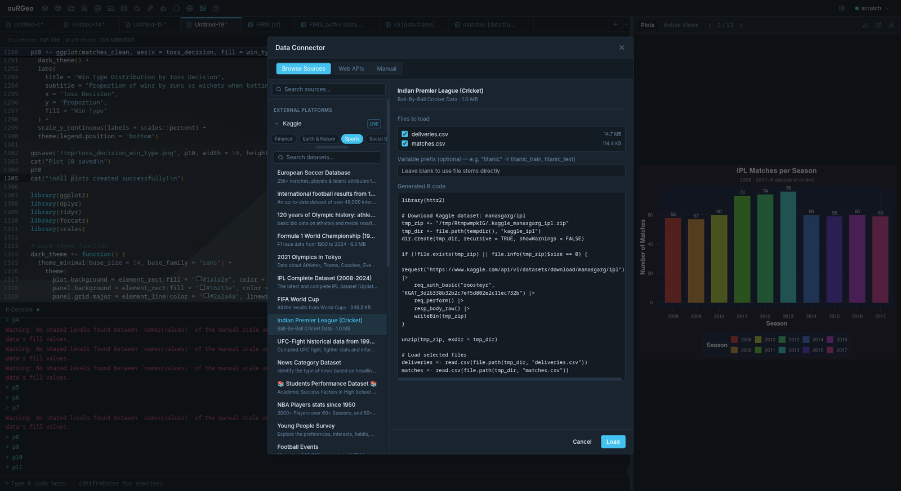Open settings via the gear icon
901x491 pixels.
[x=842, y=8]
